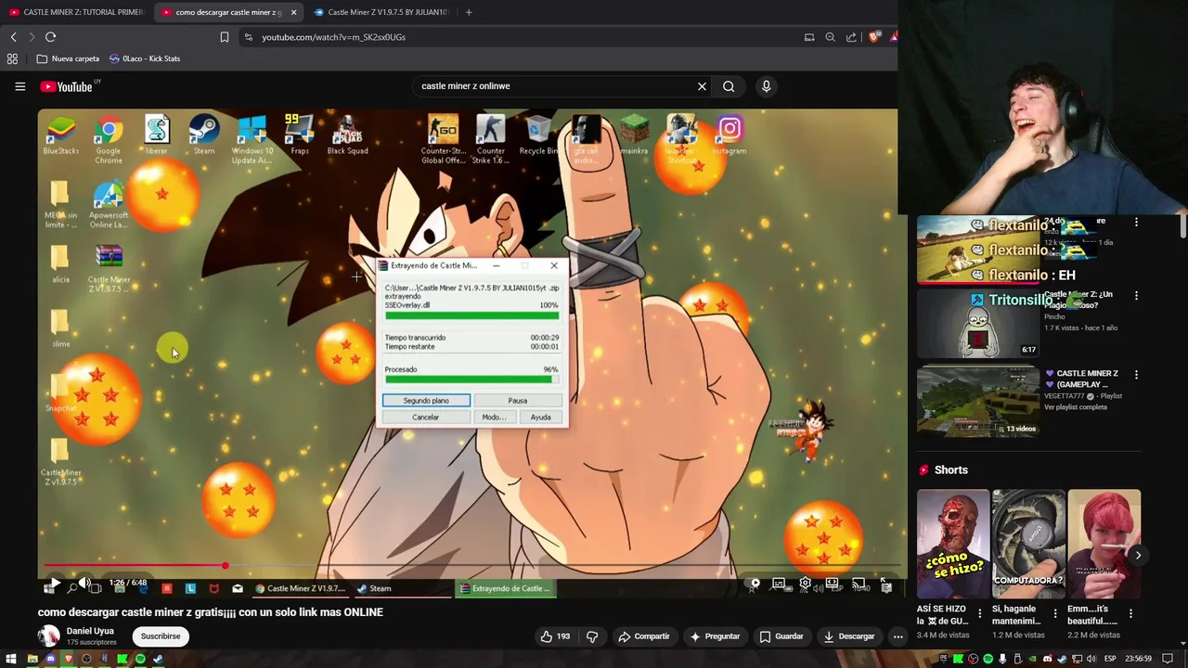
Task: Show next Shorts with the arrow
Action: 1138,555
